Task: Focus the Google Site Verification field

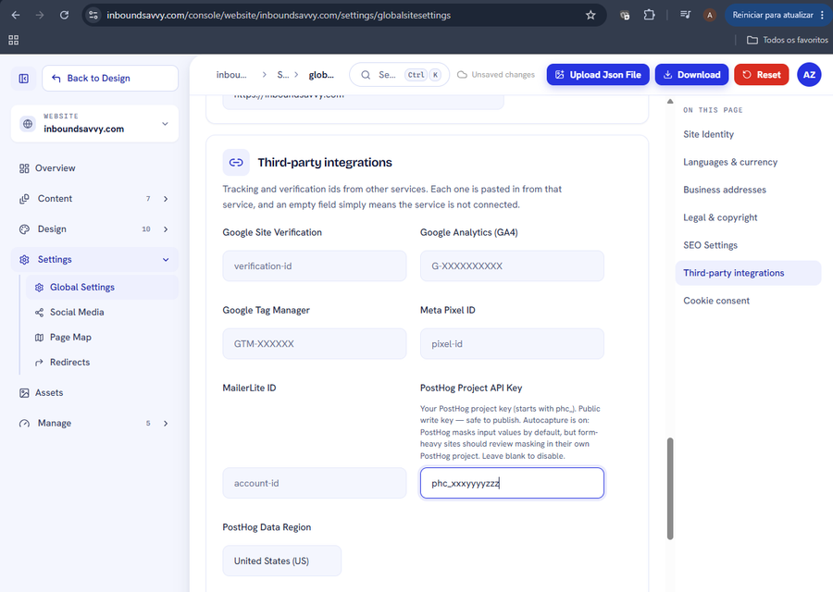Action: pos(315,266)
